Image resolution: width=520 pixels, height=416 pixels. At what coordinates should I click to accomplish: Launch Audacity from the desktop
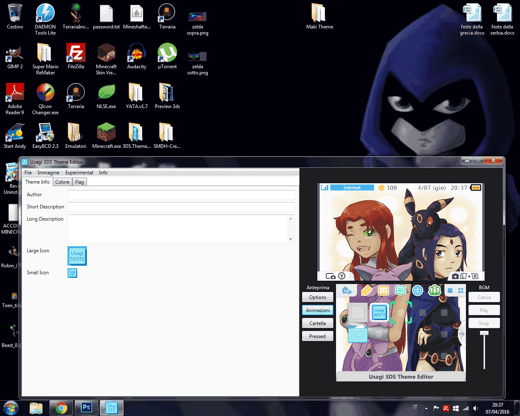click(137, 56)
